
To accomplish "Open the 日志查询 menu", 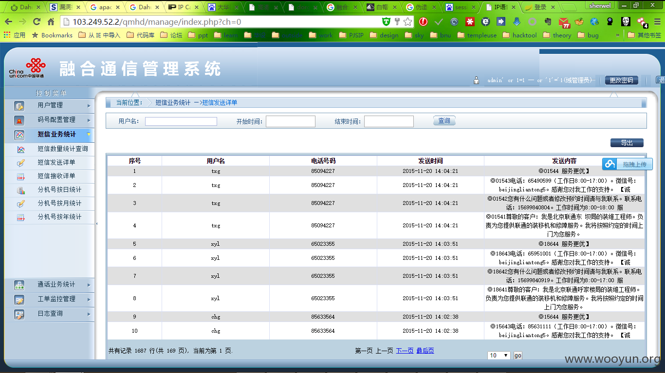I will coord(50,314).
